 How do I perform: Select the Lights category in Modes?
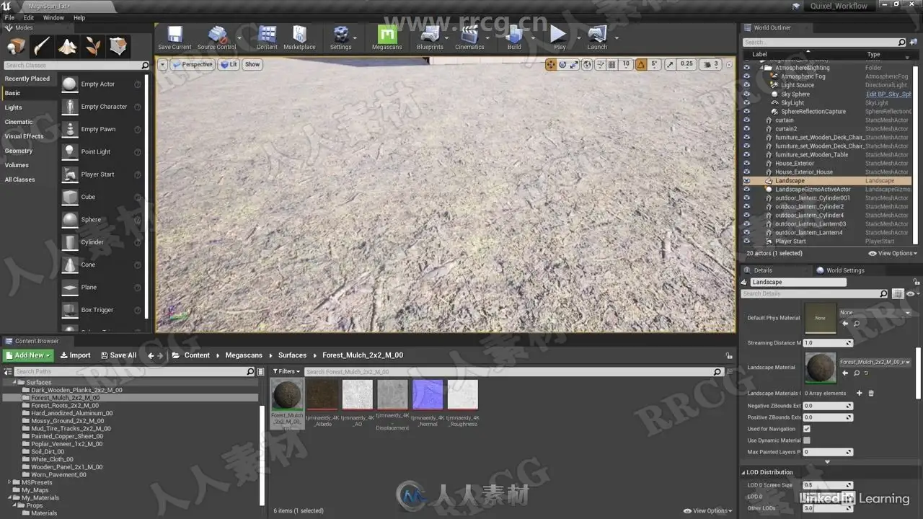[x=14, y=107]
